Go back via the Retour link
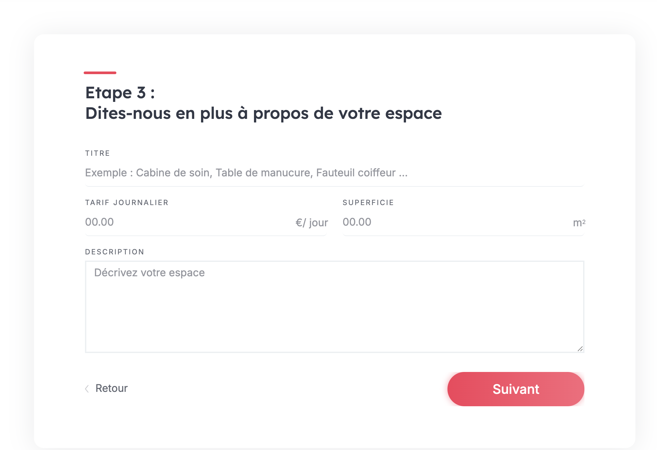Screen dimensions: 657x450 pos(111,388)
